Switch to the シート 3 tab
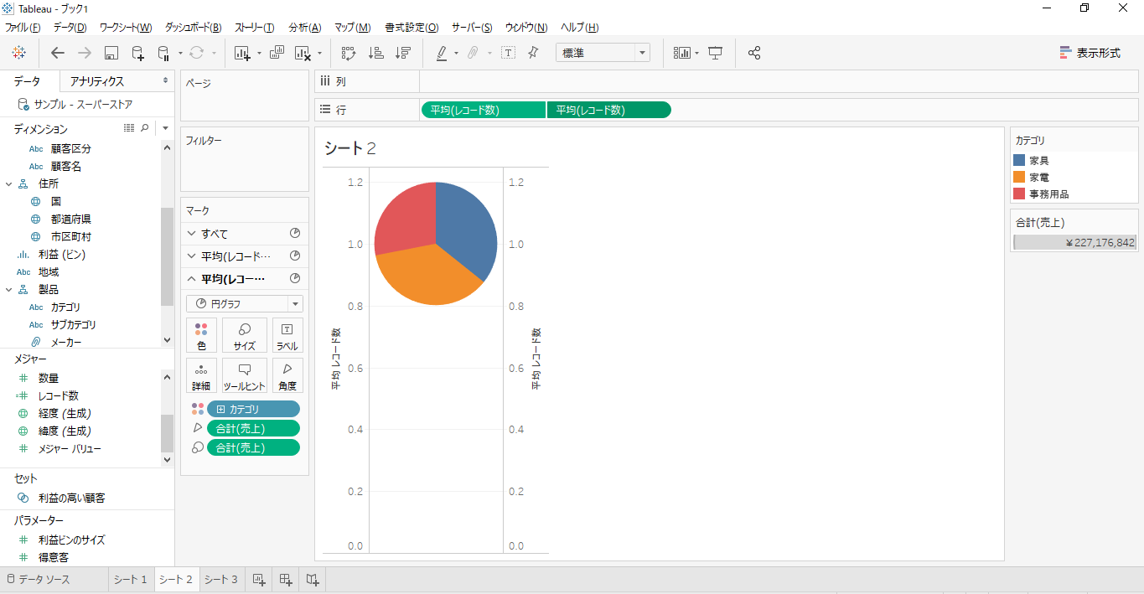The width and height of the screenshot is (1144, 594). pyautogui.click(x=220, y=579)
